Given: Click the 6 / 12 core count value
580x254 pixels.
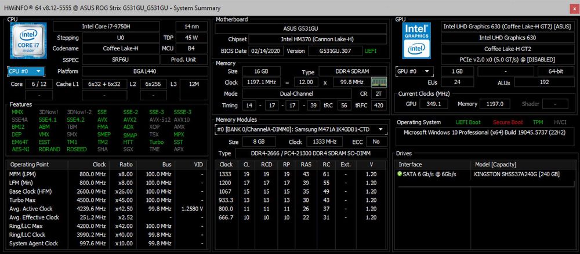Looking at the screenshot, I should coord(39,84).
